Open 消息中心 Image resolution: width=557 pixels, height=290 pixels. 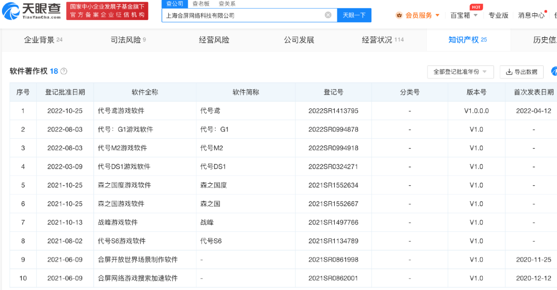point(531,15)
